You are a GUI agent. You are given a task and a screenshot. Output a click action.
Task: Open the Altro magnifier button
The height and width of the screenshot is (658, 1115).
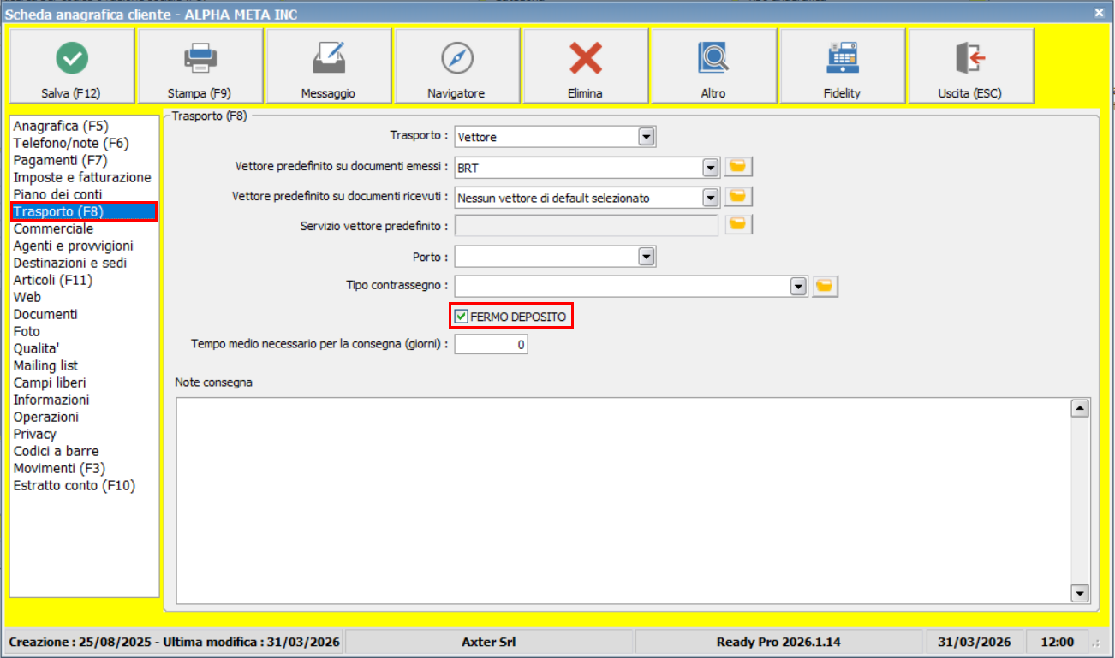coord(714,67)
